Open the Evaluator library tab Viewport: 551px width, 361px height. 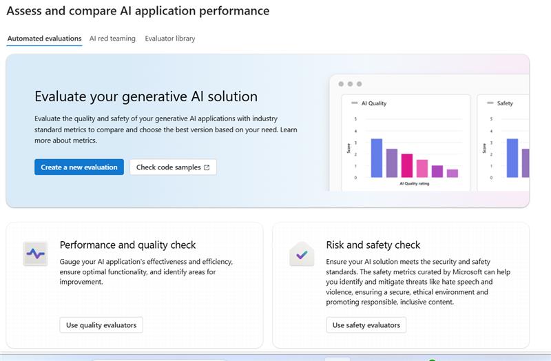[169, 39]
